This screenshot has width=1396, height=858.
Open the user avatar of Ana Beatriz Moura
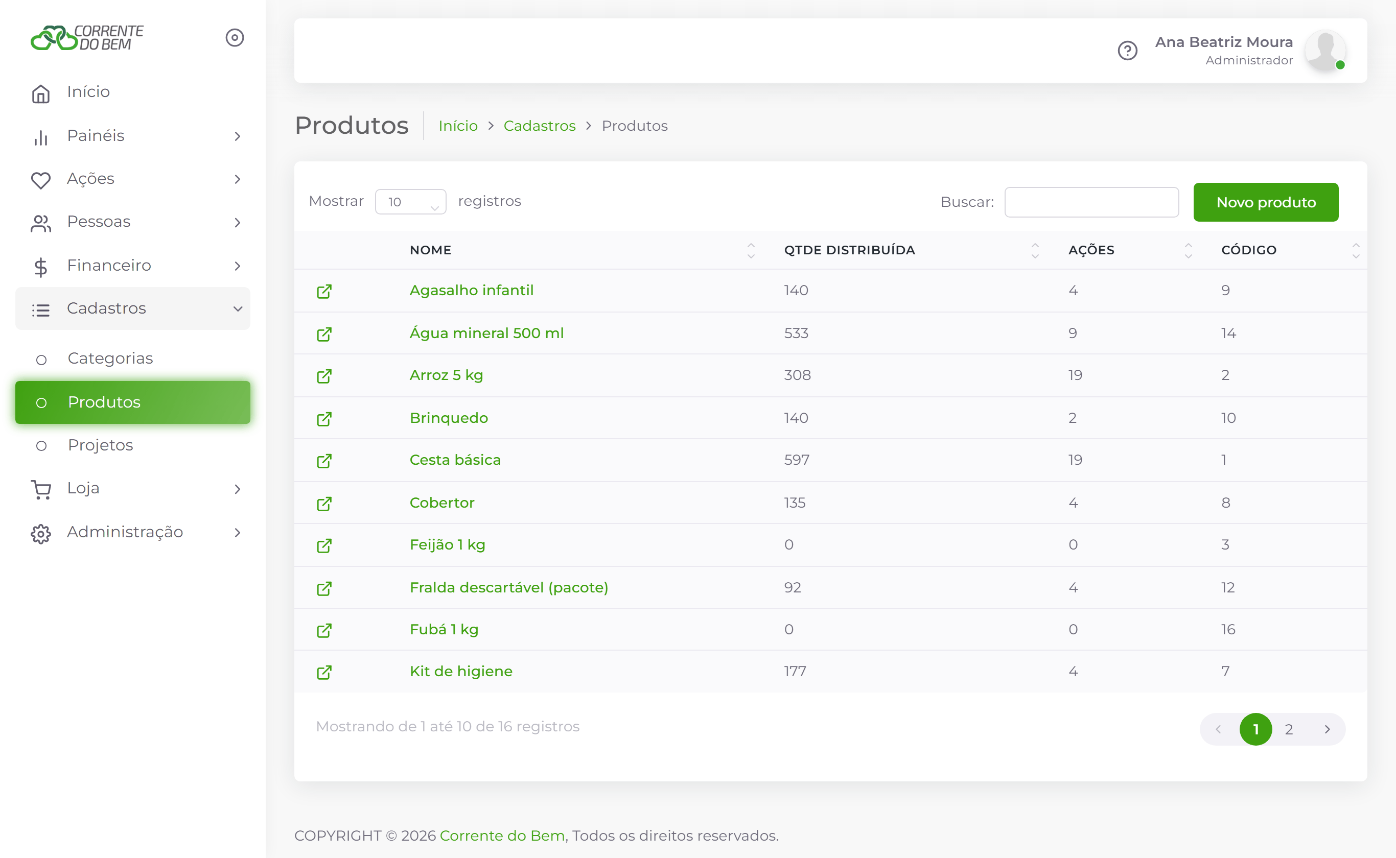click(x=1325, y=51)
